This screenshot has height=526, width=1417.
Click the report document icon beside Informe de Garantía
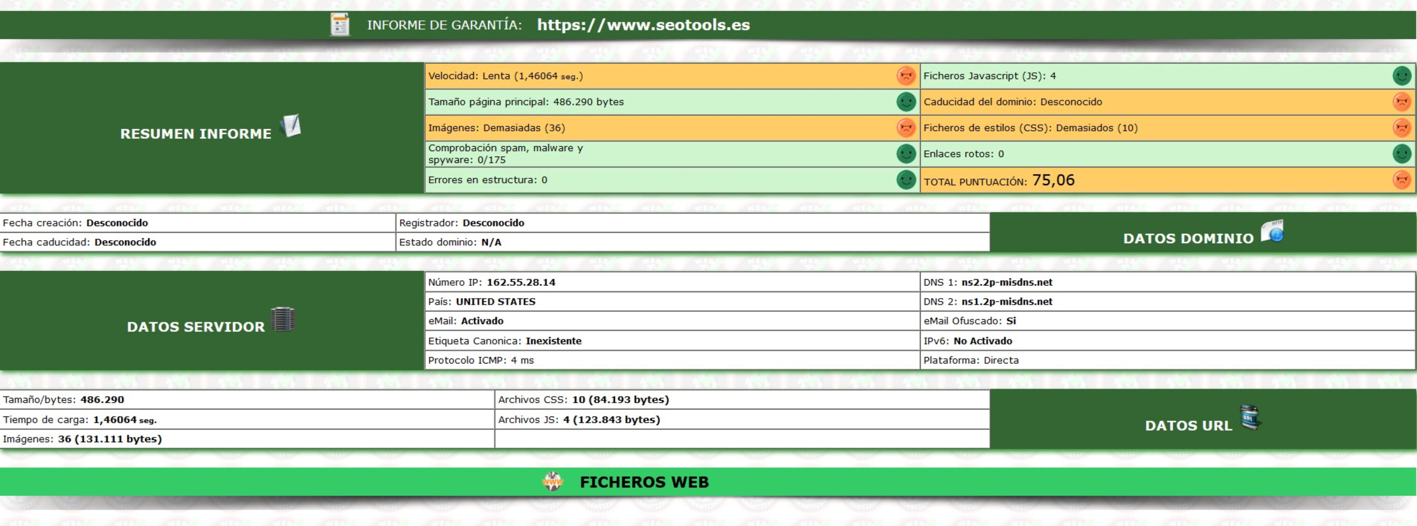(339, 25)
